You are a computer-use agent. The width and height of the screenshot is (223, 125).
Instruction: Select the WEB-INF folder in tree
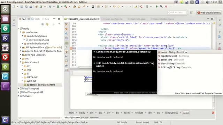pyautogui.click(x=32, y=81)
